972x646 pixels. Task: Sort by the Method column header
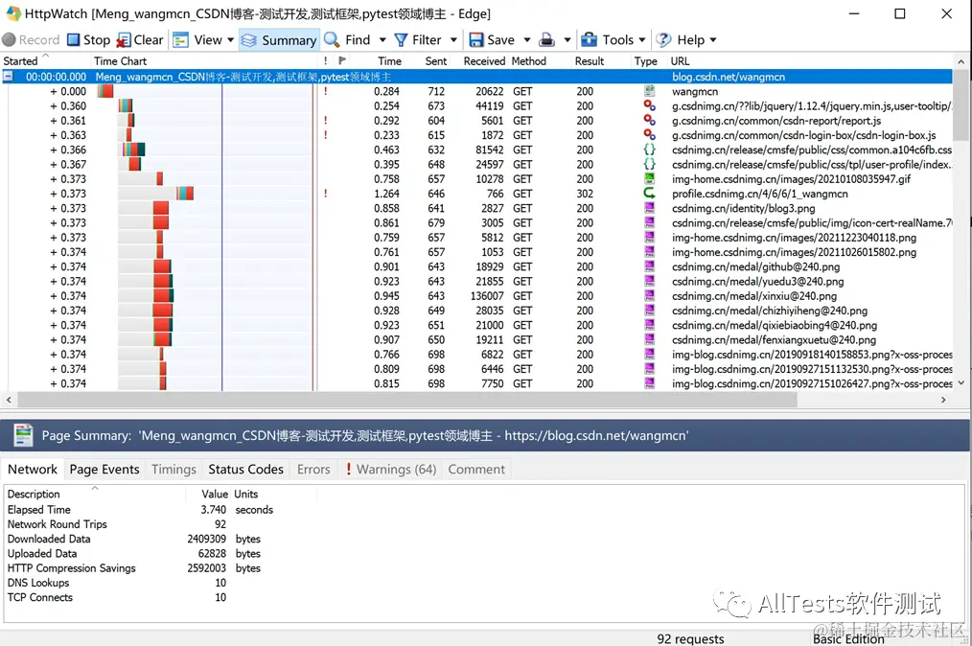click(529, 60)
